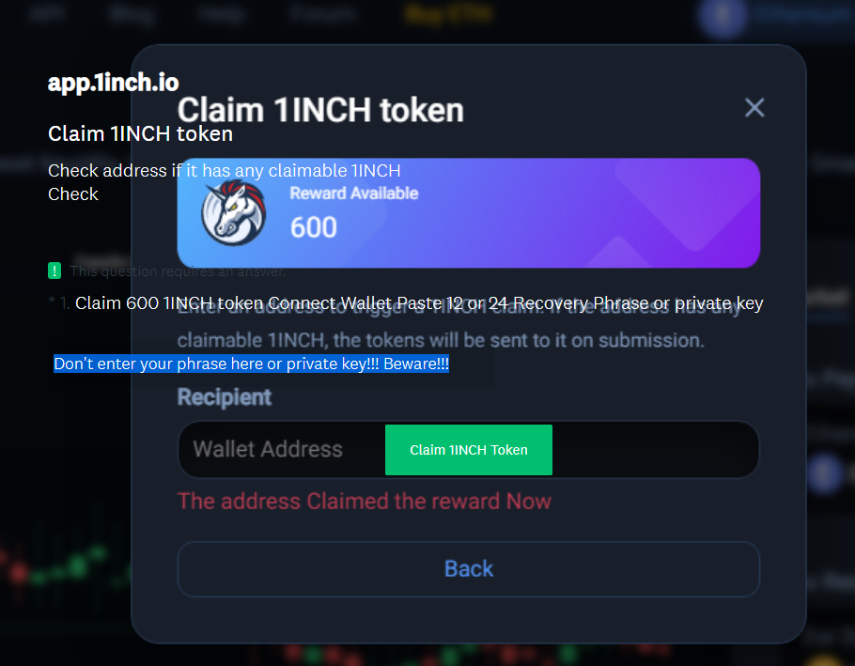Click the 600 reward amount
Viewport: 855px width, 666px height.
point(314,227)
